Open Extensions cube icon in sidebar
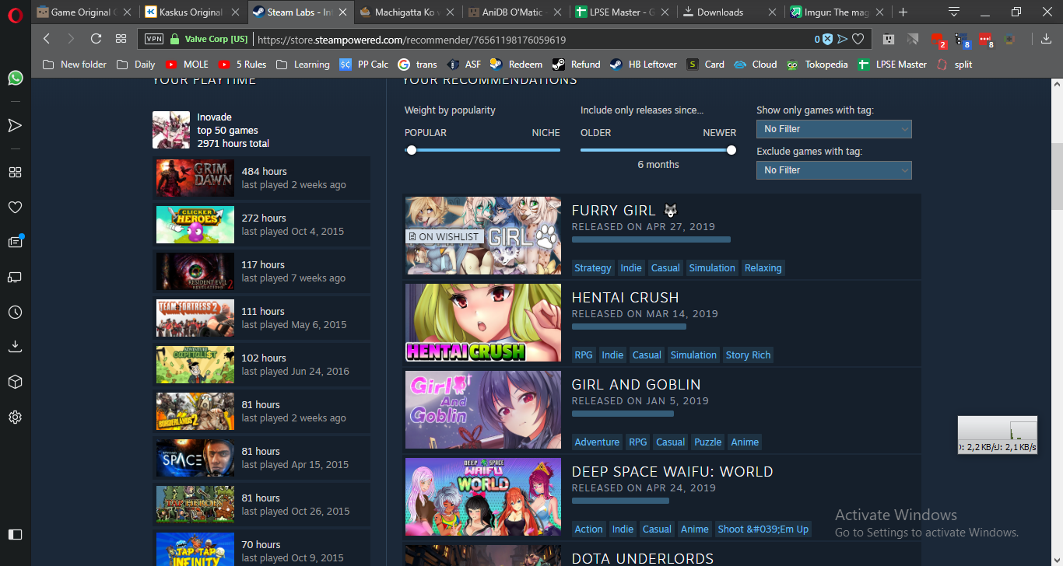Screen dimensions: 1063x566 click(x=15, y=382)
